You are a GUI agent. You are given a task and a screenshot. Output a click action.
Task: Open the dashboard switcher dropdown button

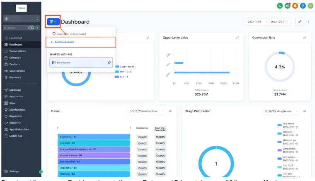pos(53,22)
